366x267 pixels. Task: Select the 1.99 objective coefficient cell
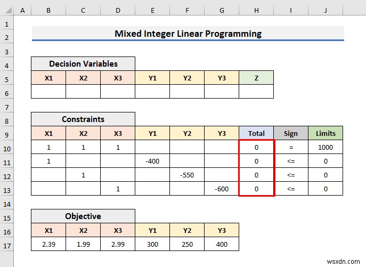click(83, 244)
